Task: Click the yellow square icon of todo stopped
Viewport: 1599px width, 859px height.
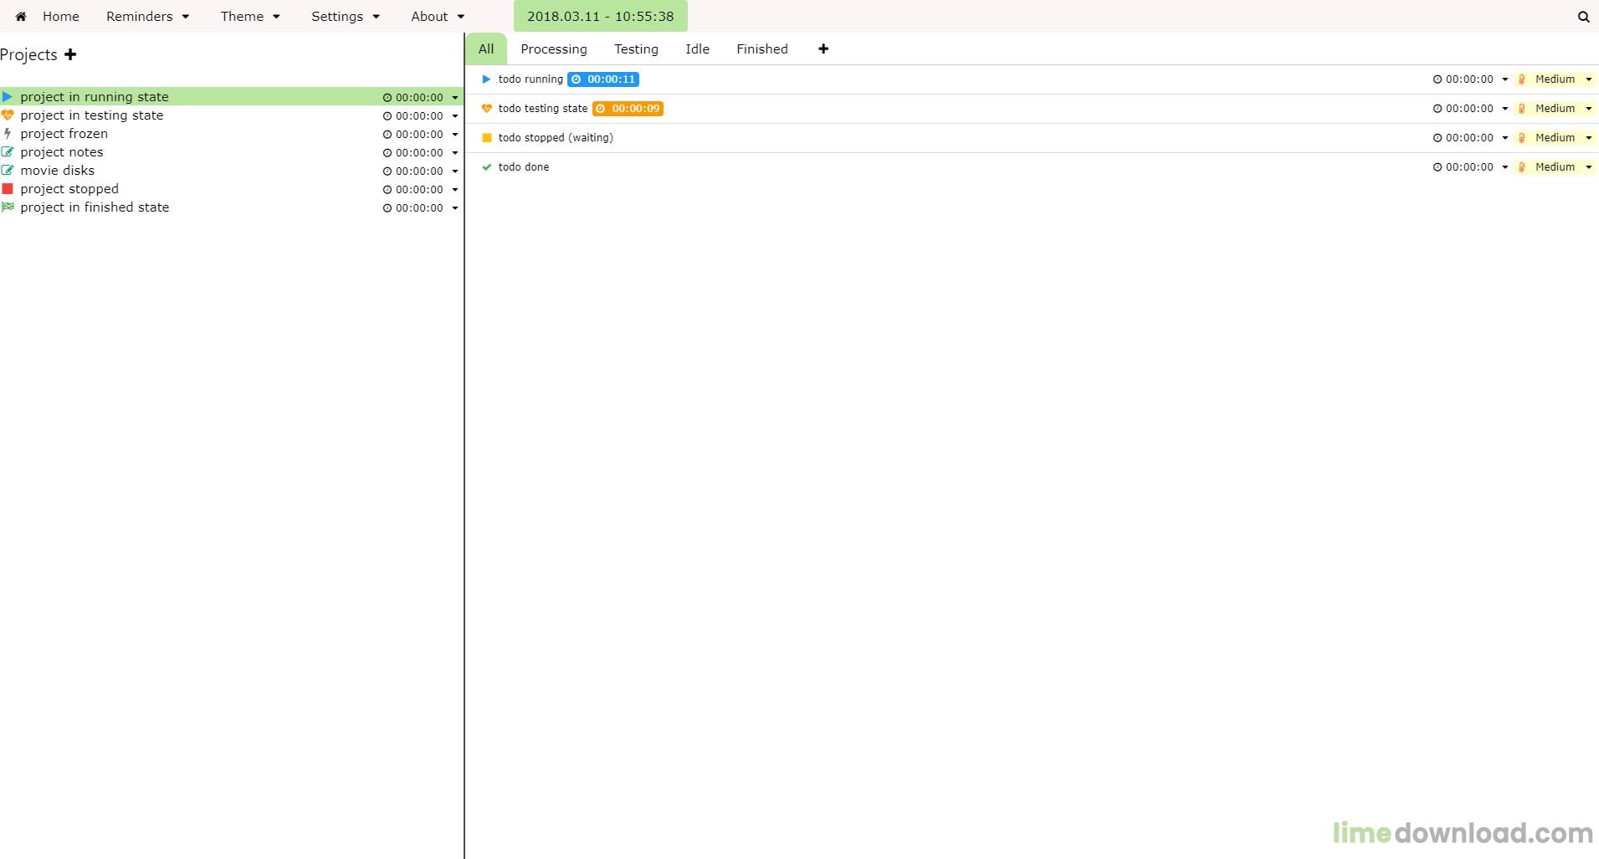Action: [x=486, y=138]
